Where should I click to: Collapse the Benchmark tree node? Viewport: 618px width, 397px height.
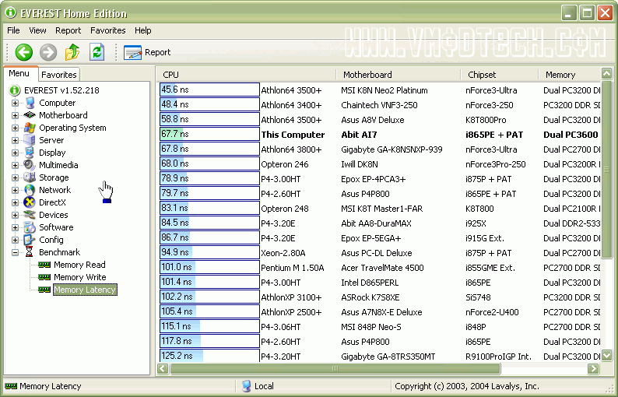[x=15, y=252]
